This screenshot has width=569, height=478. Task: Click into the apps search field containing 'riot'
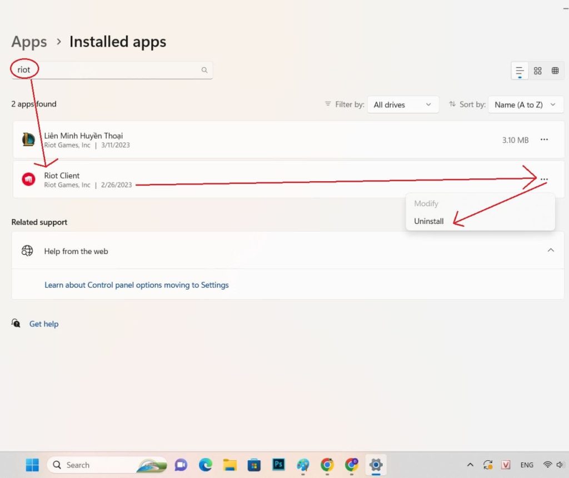[x=112, y=69]
